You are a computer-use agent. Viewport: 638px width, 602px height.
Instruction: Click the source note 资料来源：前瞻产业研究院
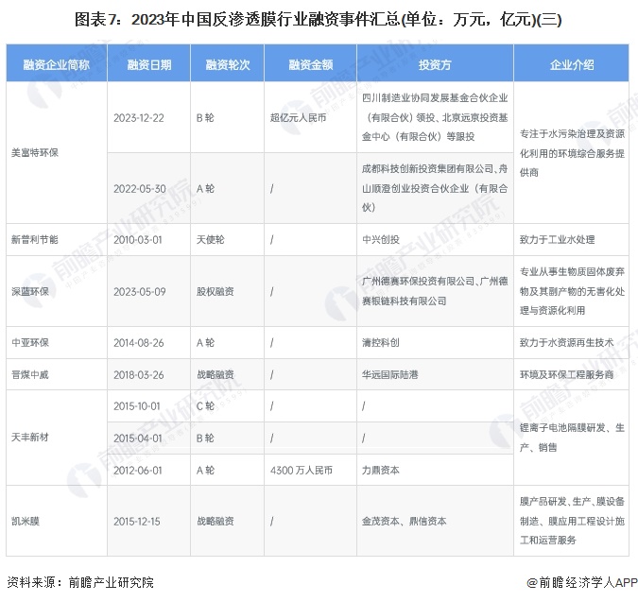pyautogui.click(x=80, y=582)
